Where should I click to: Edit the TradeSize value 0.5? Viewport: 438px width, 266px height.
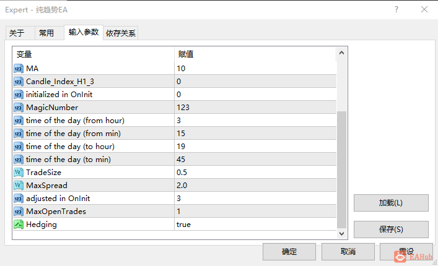[255, 173]
